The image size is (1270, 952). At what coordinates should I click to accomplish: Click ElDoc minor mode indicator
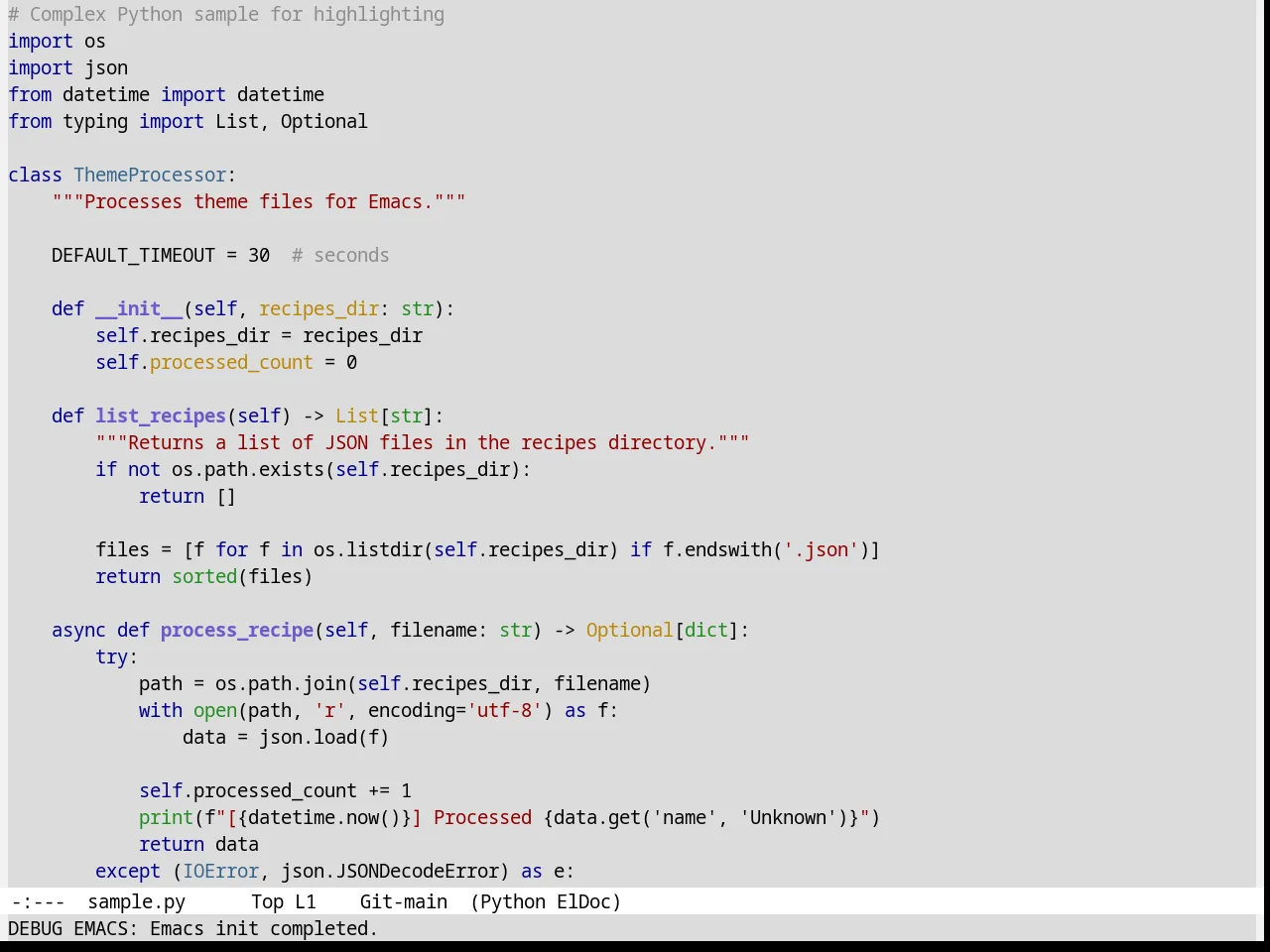point(583,901)
